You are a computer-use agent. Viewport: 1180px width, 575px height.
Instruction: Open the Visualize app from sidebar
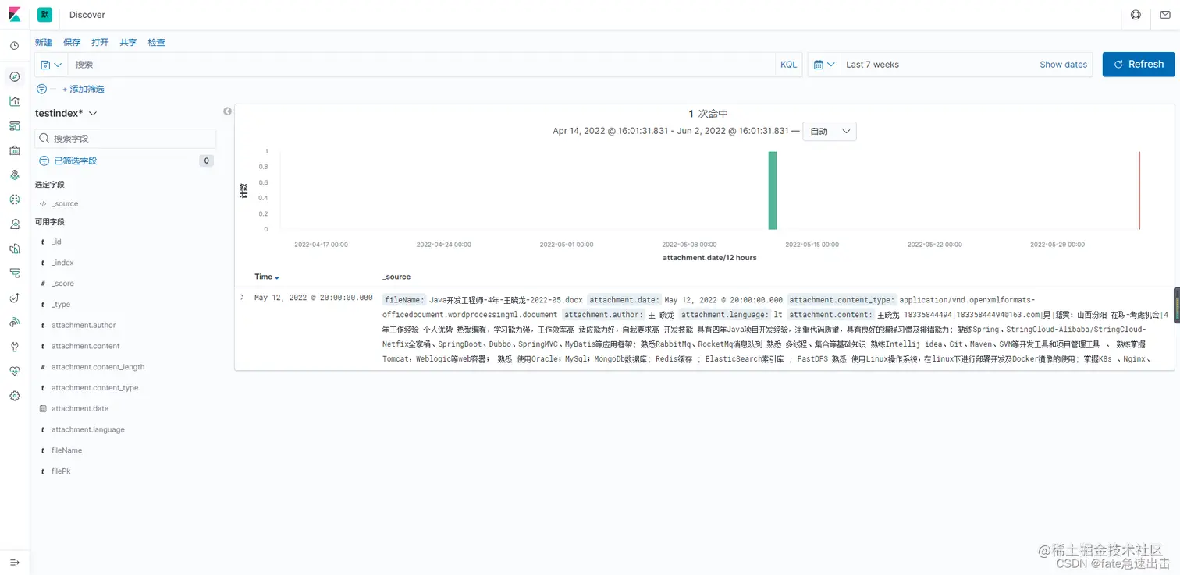pos(14,101)
